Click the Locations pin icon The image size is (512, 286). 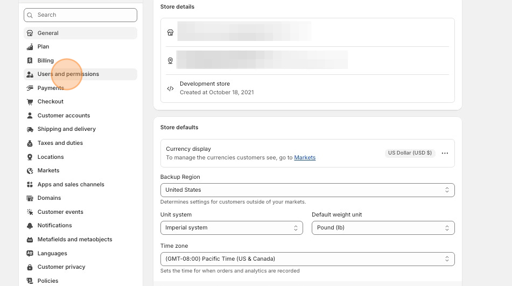pos(30,157)
